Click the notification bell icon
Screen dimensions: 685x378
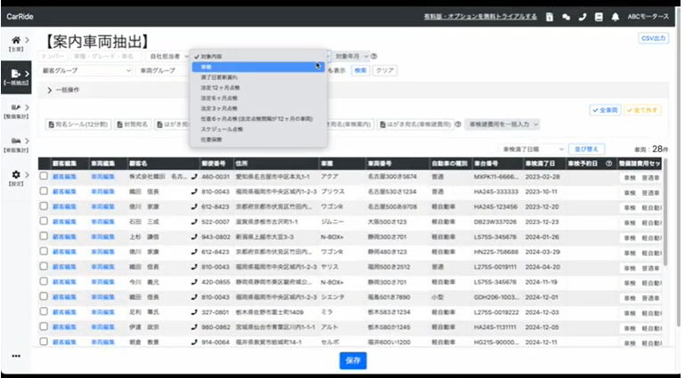tap(615, 17)
